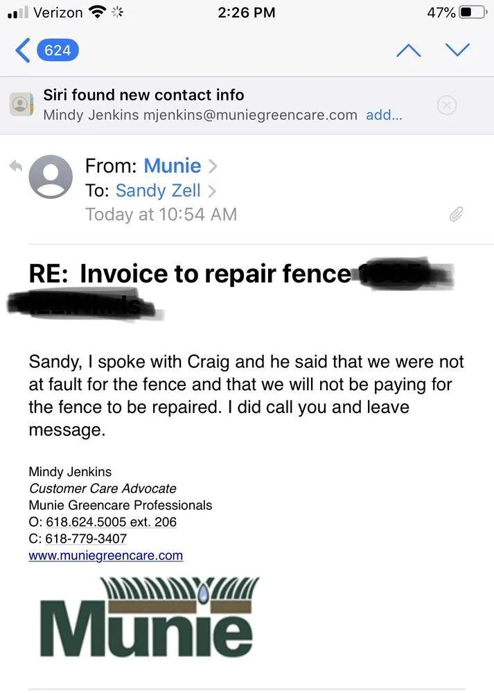494x693 pixels.
Task: Tap the contact card icon in Siri banner
Action: point(21,105)
